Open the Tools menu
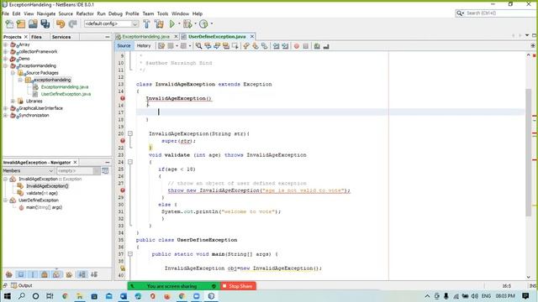This screenshot has height=302, width=538. point(162,13)
